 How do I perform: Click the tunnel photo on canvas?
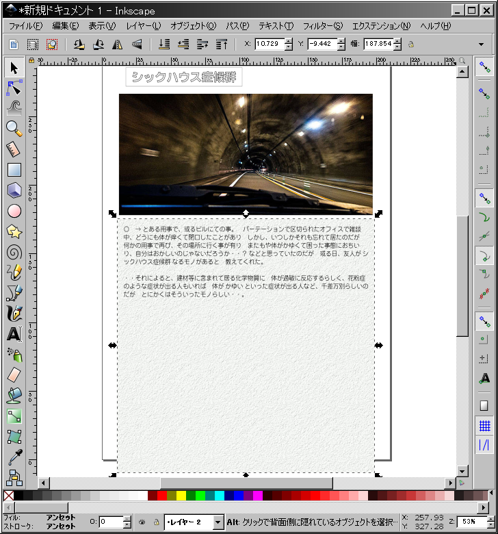click(x=246, y=154)
